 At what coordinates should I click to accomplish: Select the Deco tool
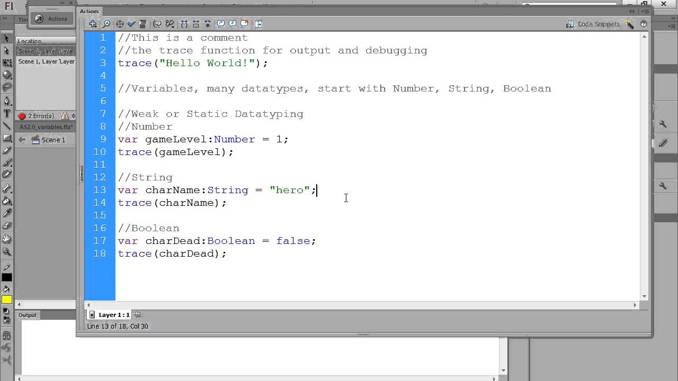coord(7,175)
